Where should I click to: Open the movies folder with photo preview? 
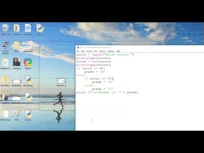click(x=5, y=98)
